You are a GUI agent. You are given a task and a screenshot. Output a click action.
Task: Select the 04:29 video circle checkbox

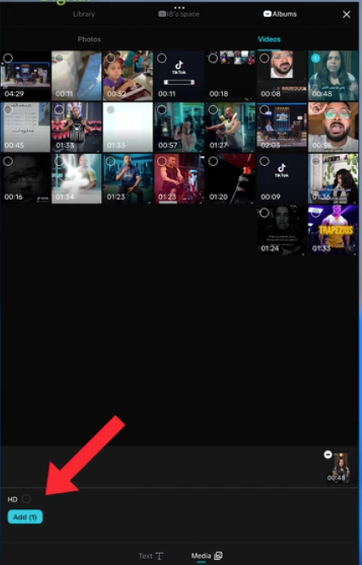pyautogui.click(x=8, y=58)
